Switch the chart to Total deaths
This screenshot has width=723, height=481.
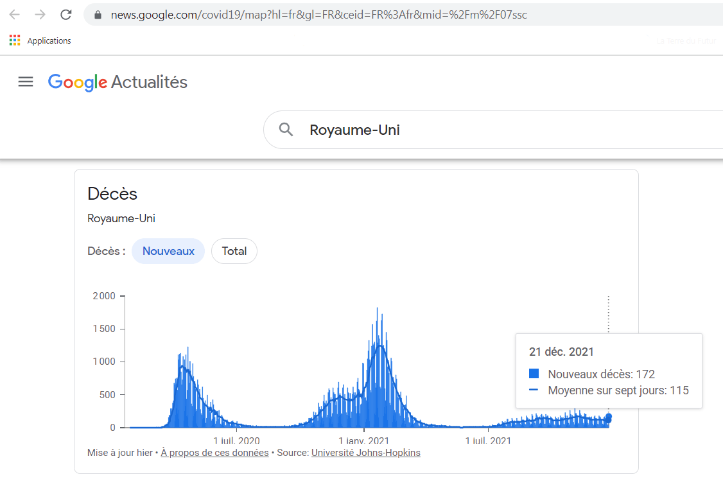pyautogui.click(x=234, y=251)
